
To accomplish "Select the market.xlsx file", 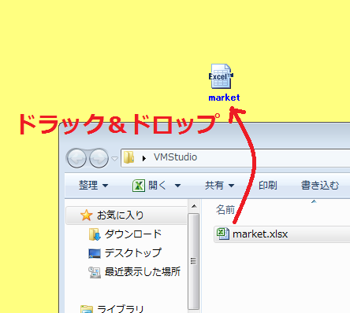I will (281, 234).
